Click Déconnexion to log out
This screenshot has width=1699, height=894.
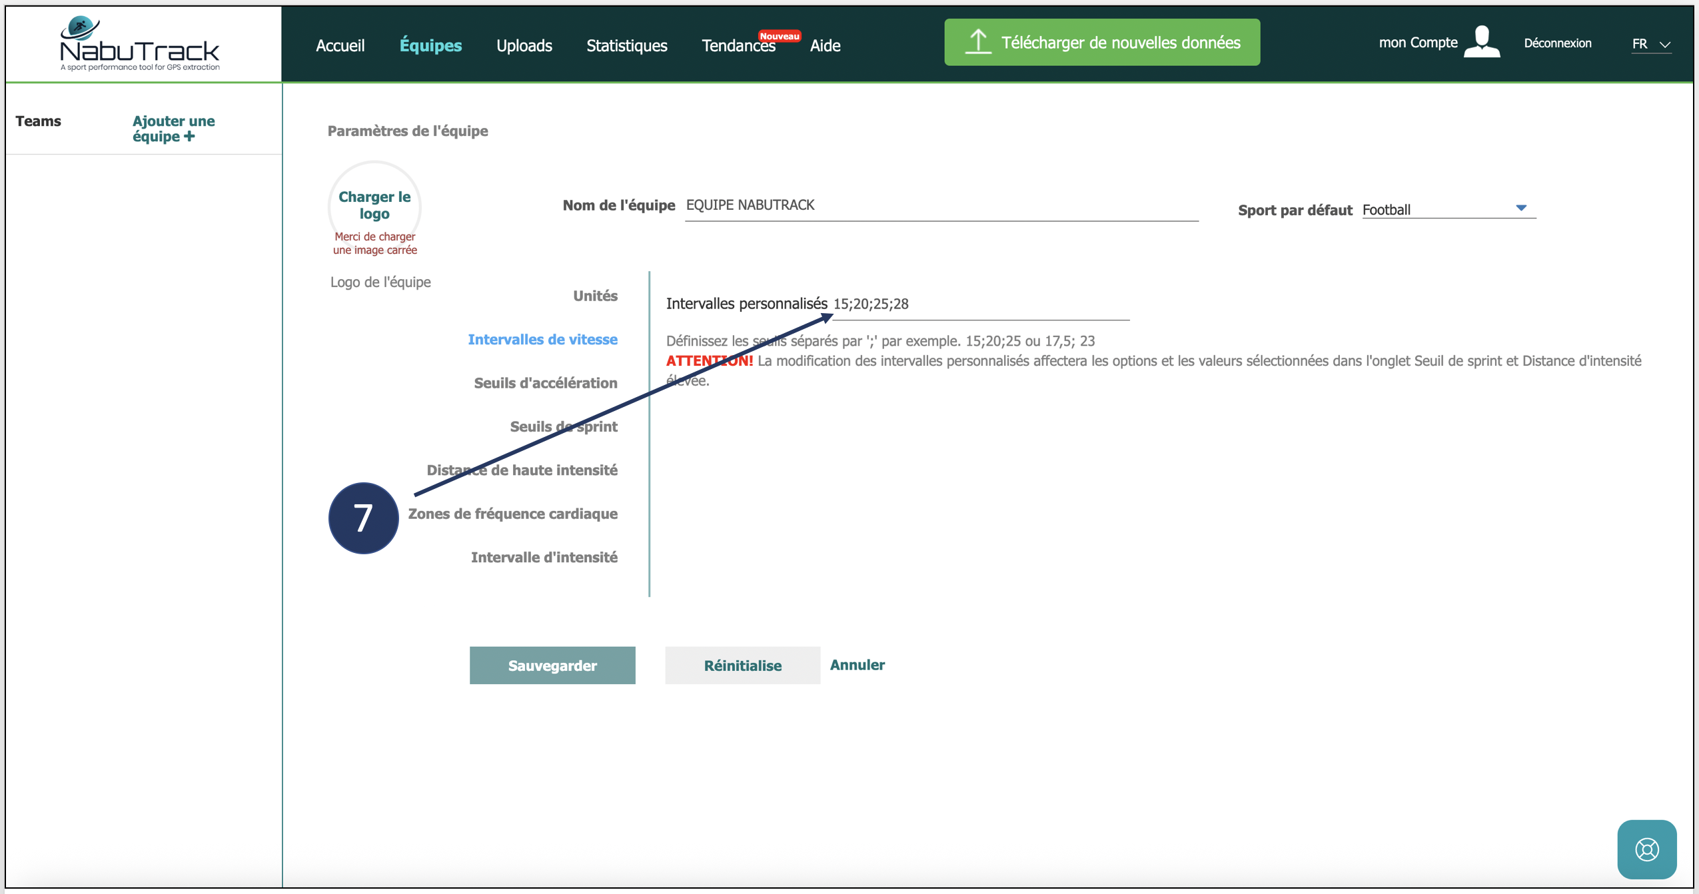tap(1557, 43)
